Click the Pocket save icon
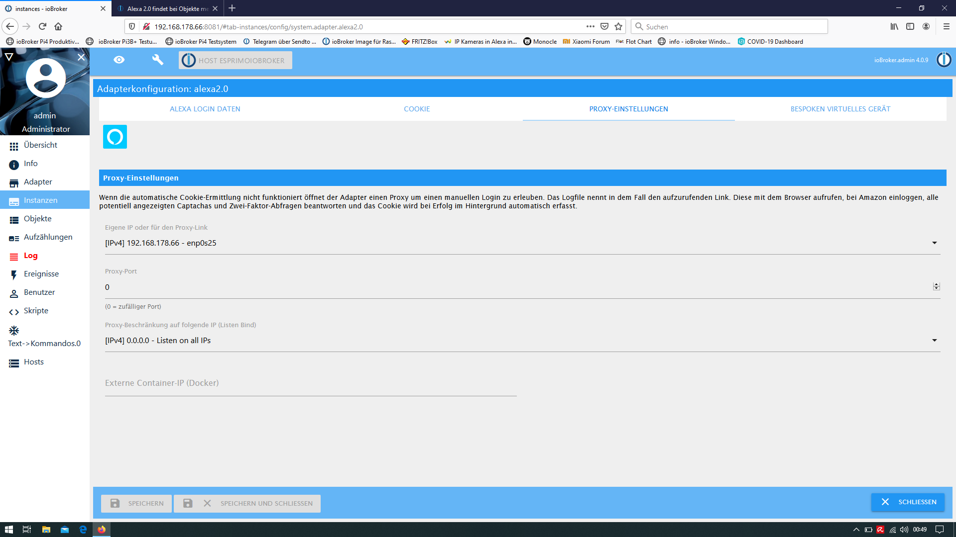 click(604, 26)
